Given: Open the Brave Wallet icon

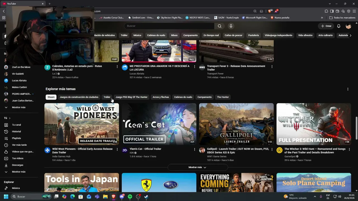Looking at the screenshot, I should coord(338,11).
